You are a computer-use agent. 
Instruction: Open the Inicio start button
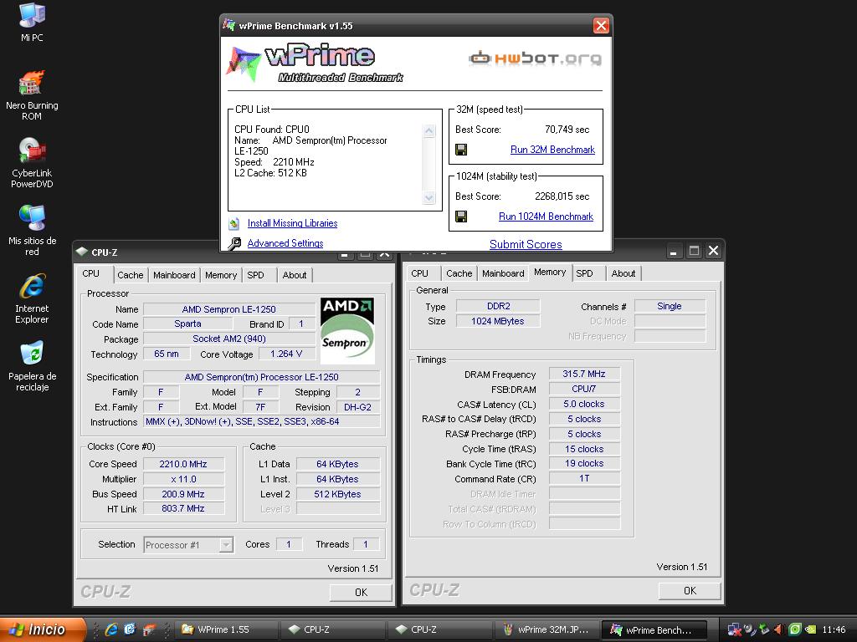[42, 629]
